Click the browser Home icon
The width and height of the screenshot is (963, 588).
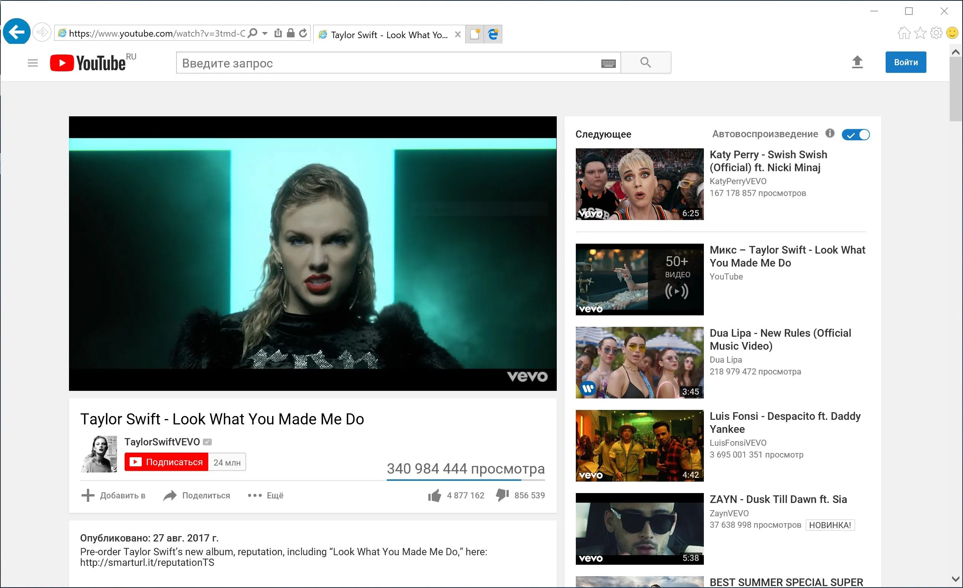pyautogui.click(x=904, y=33)
